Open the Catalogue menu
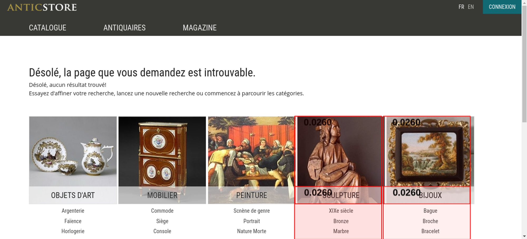The image size is (527, 239). click(47, 28)
